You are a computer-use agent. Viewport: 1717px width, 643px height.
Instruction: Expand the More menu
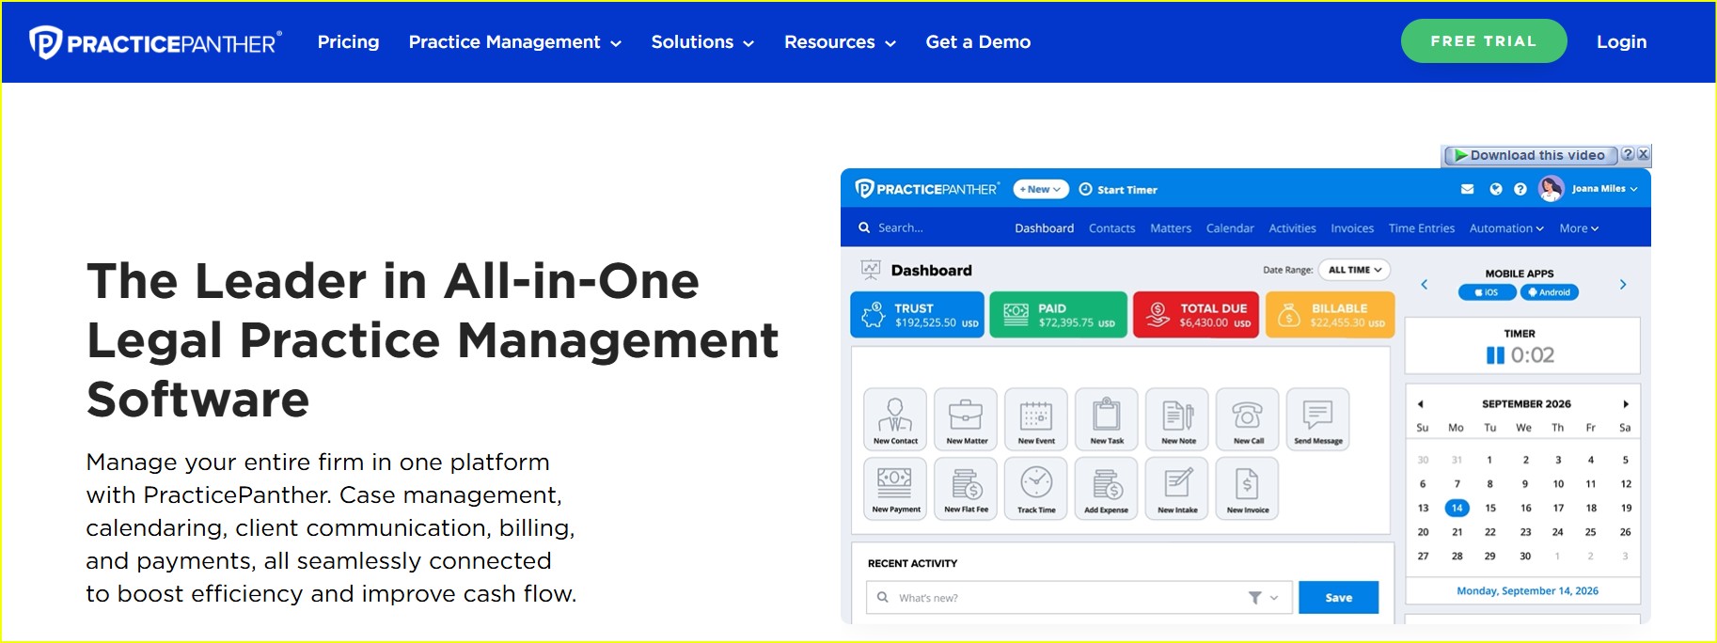pos(1579,228)
